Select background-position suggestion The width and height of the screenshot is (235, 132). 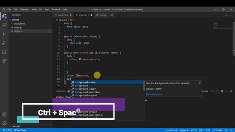(x=107, y=92)
